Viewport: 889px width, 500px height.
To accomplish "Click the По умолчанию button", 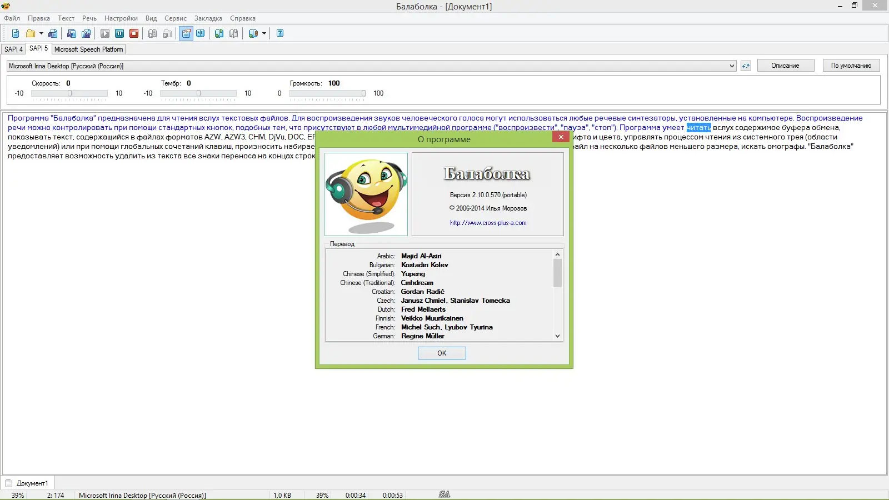I will pos(851,66).
